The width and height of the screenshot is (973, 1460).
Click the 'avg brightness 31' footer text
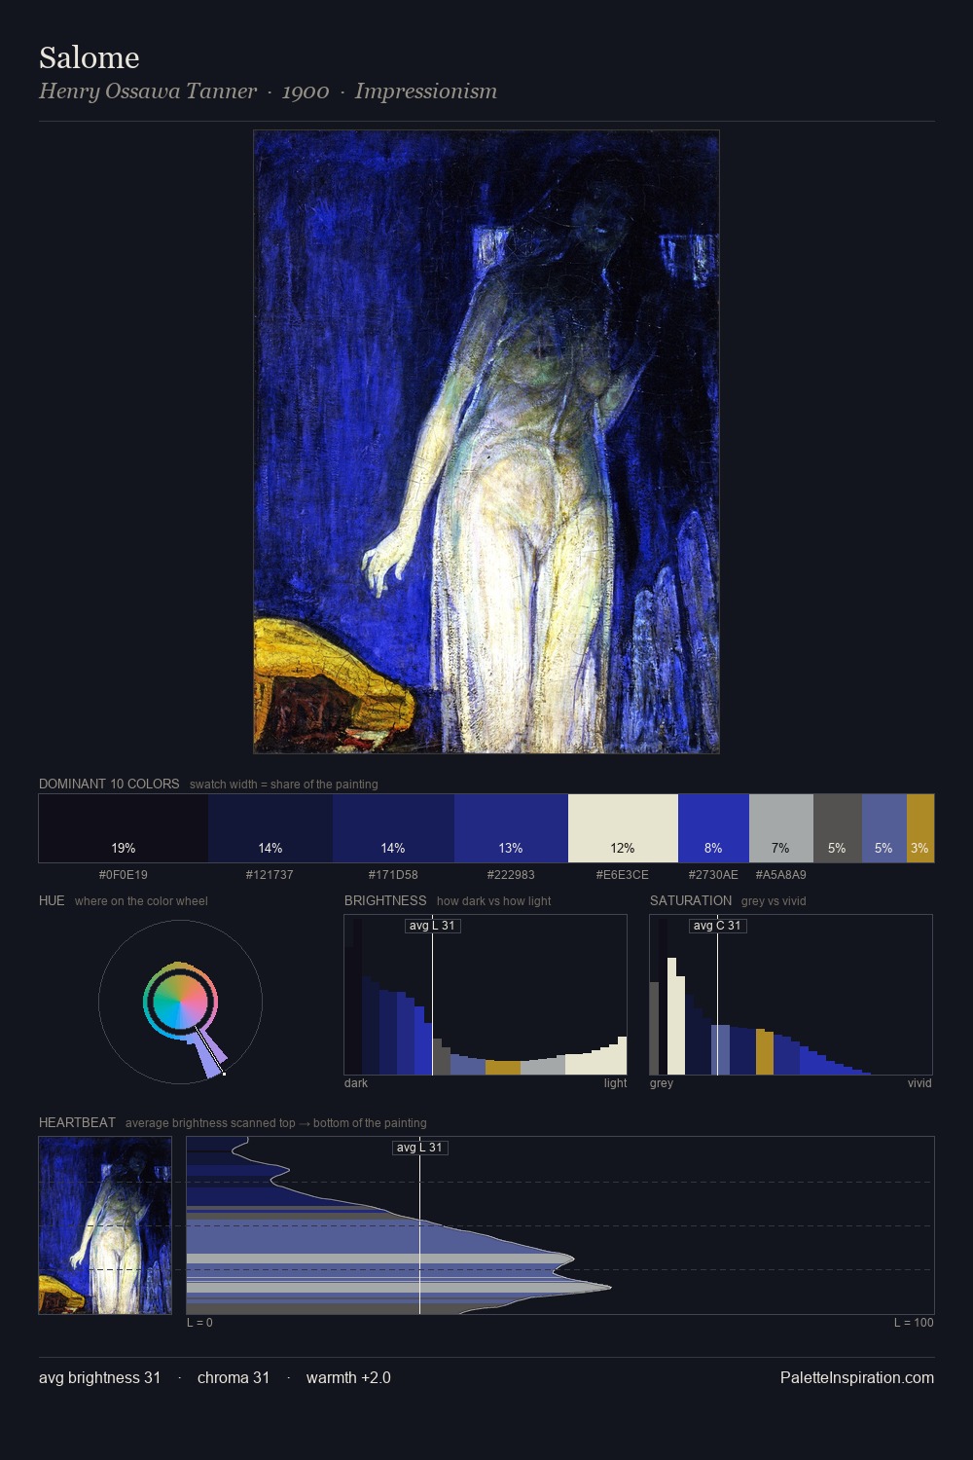click(100, 1378)
